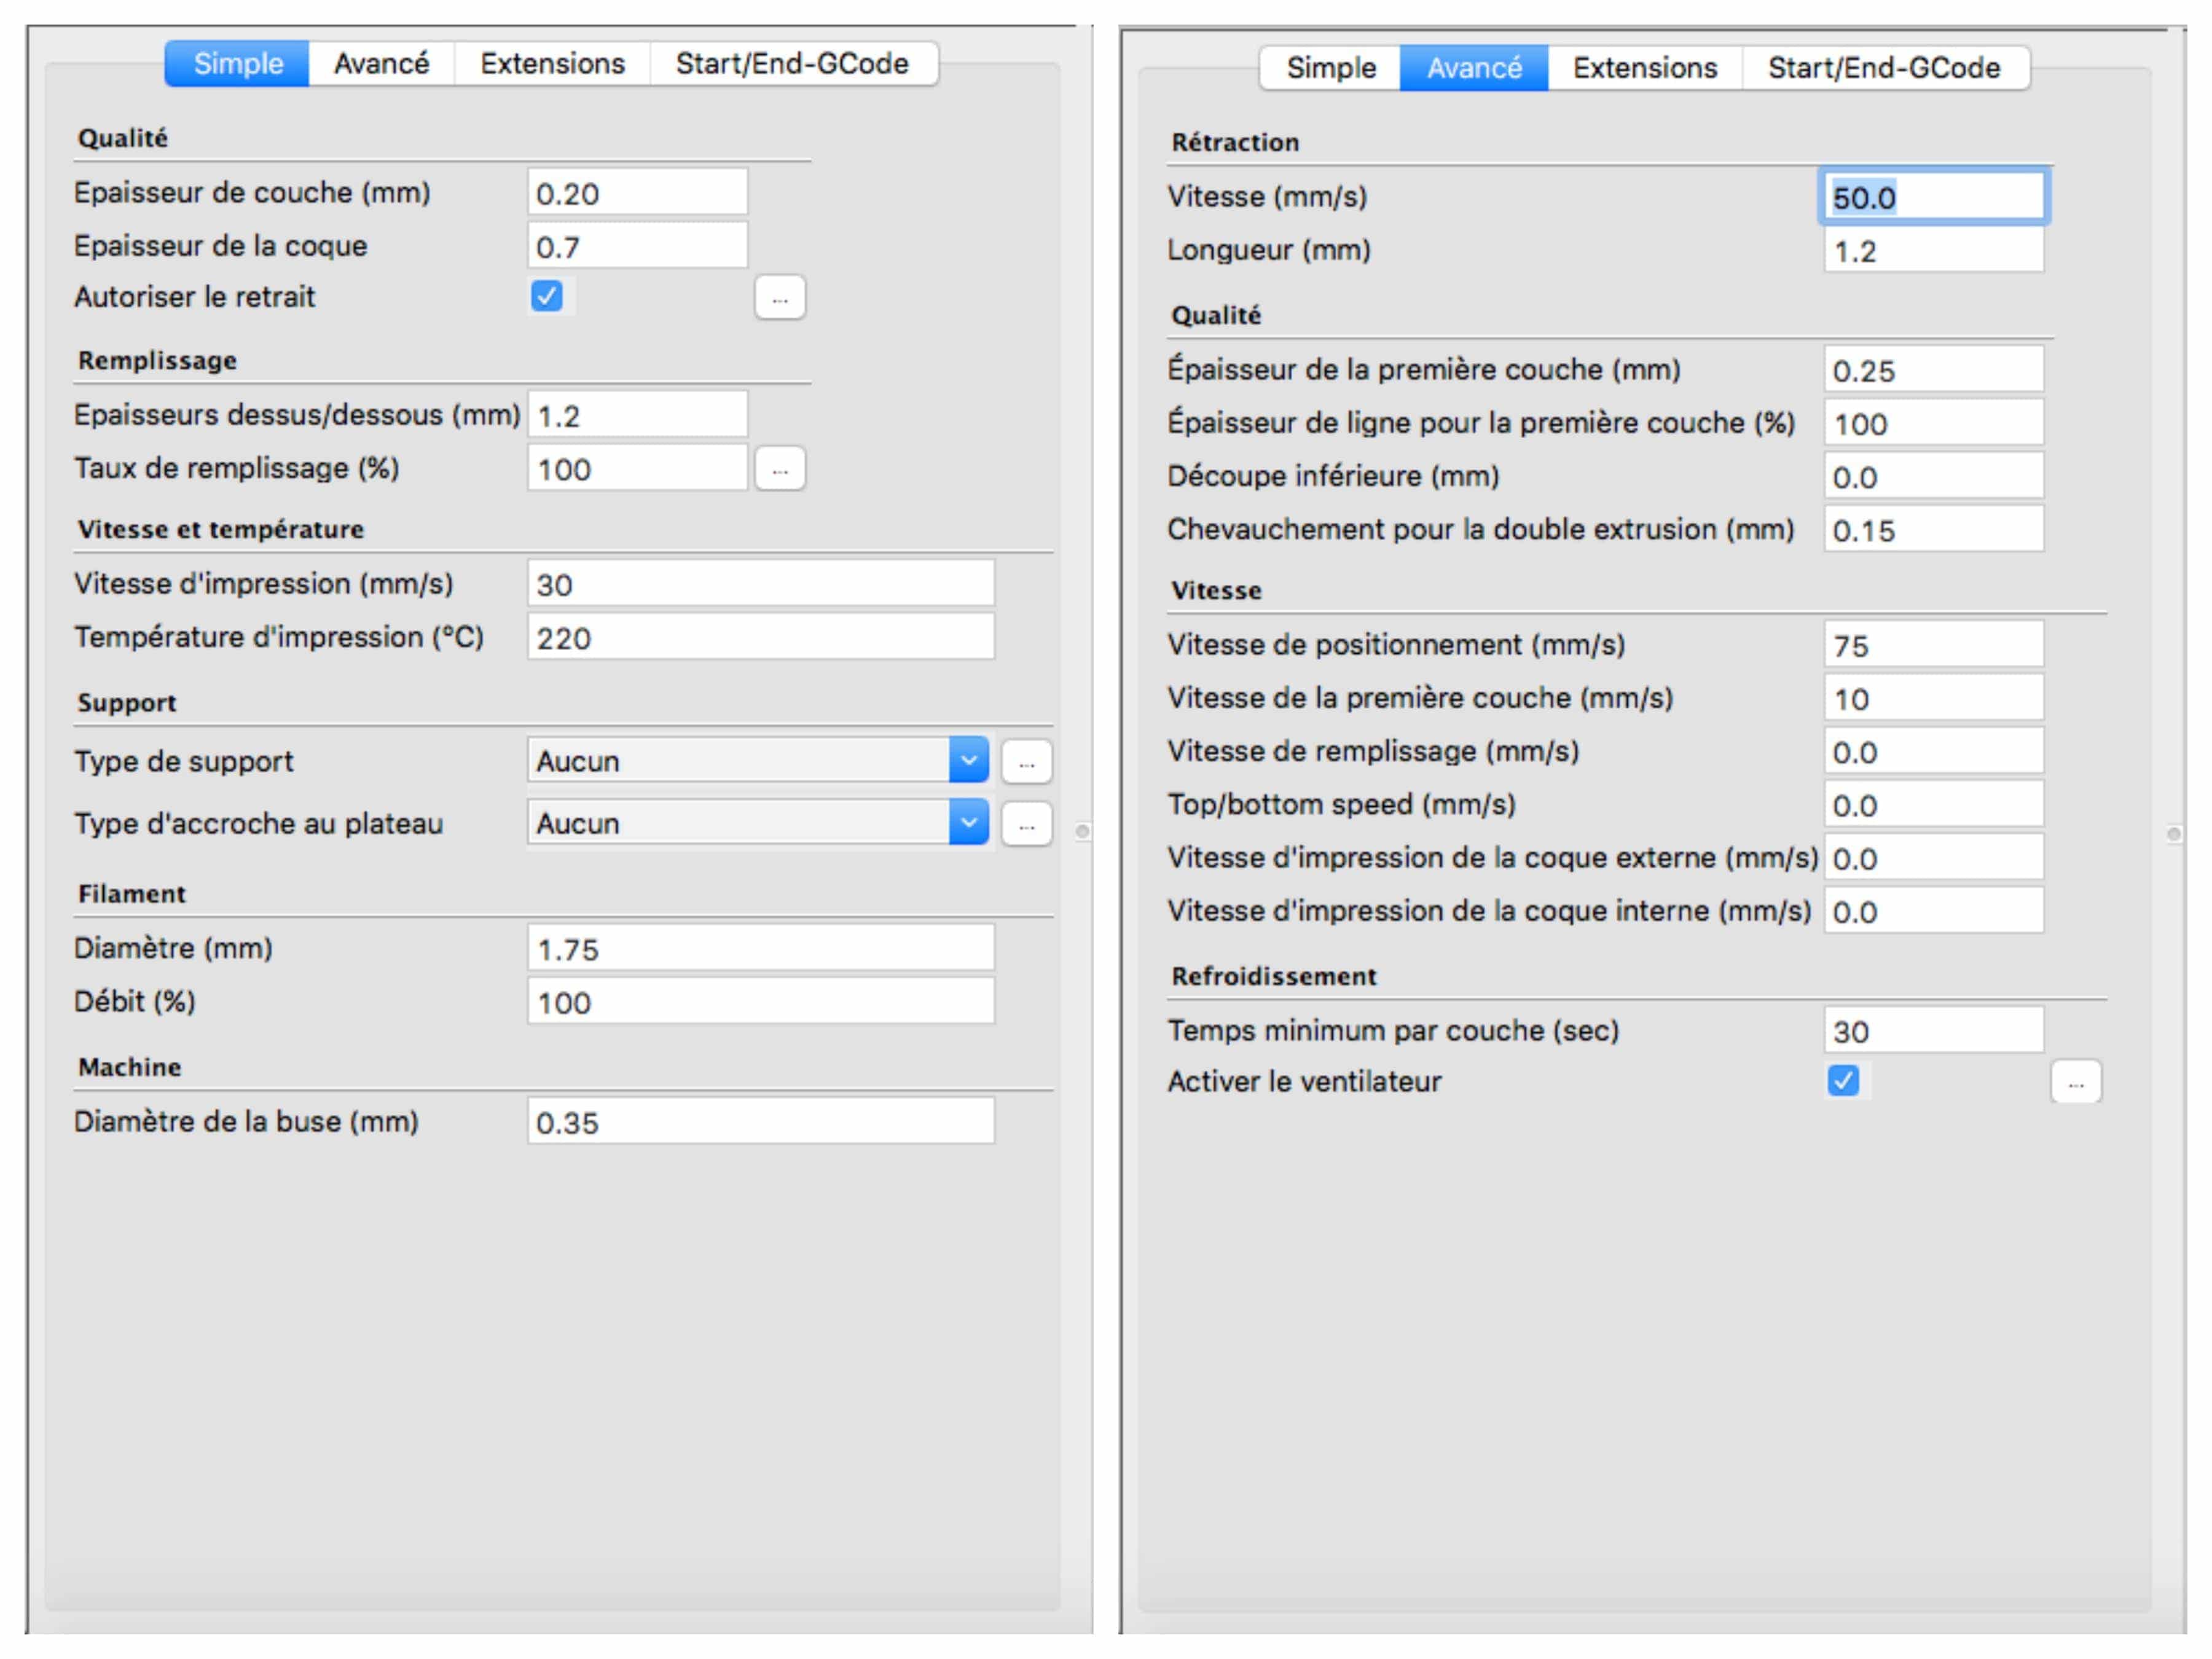
Task: Edit Température d'impression field
Action: tap(761, 637)
